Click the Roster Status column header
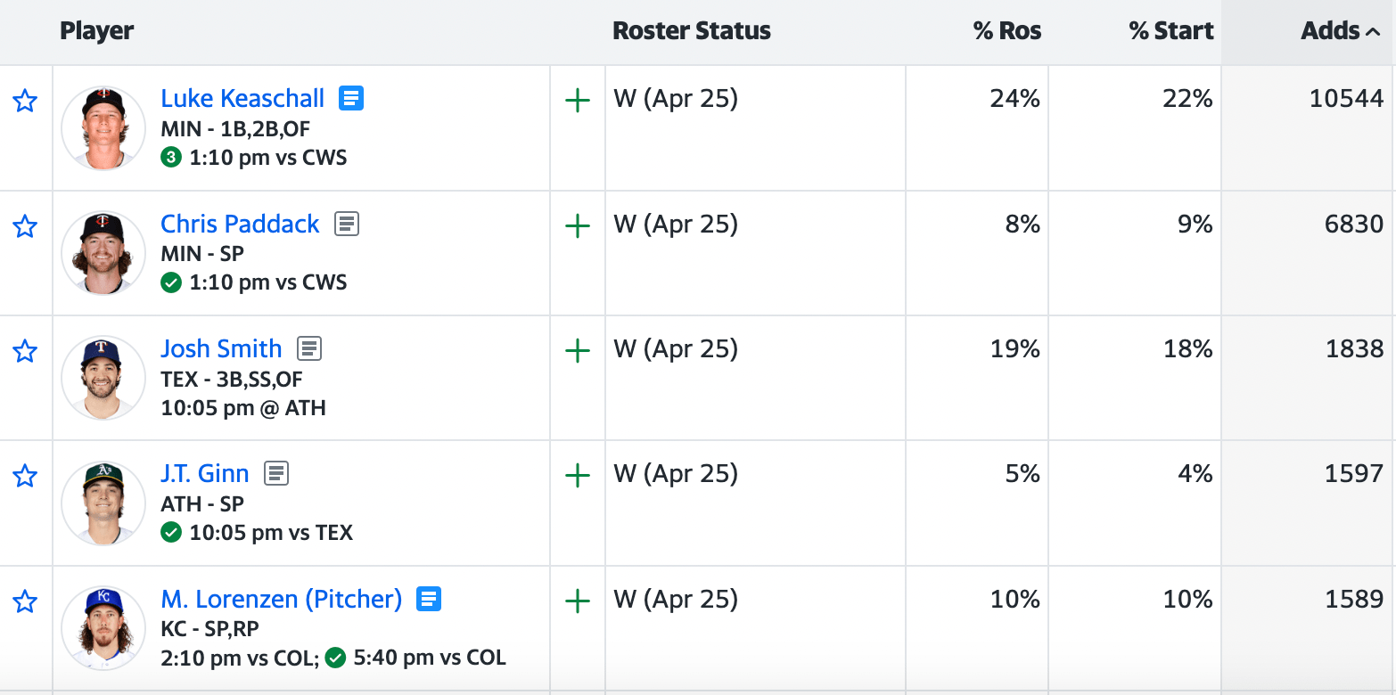This screenshot has width=1396, height=695. click(692, 31)
